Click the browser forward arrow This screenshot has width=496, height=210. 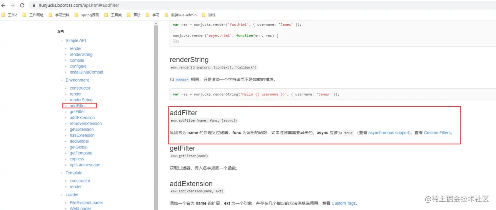pyautogui.click(x=12, y=5)
